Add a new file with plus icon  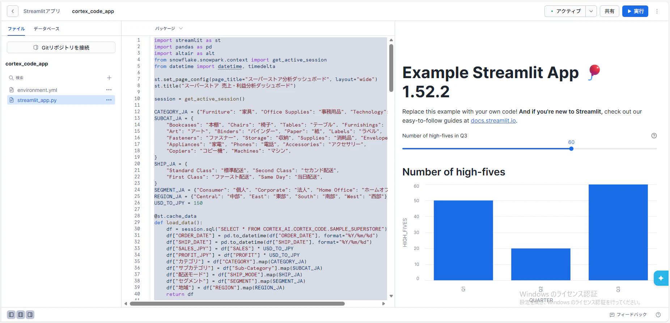(109, 78)
